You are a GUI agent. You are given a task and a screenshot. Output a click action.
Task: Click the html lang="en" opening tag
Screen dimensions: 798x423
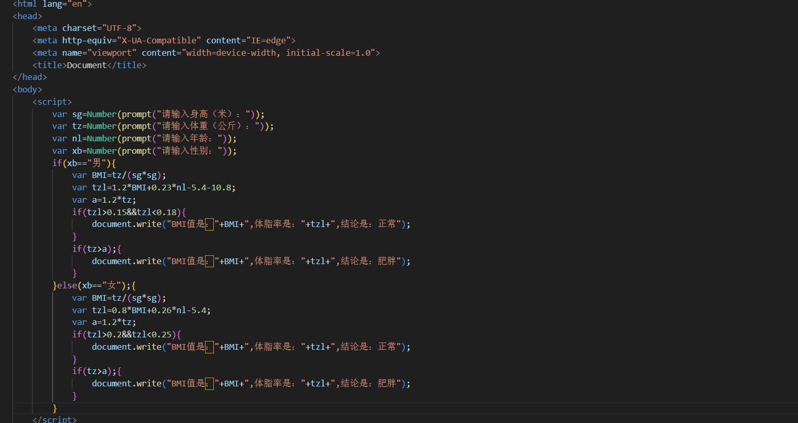click(52, 4)
